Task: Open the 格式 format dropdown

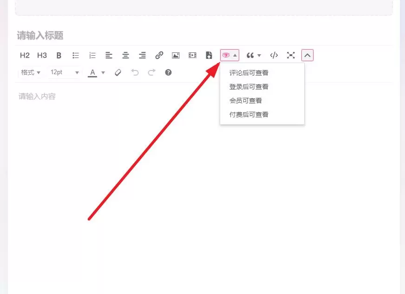Action: [31, 72]
